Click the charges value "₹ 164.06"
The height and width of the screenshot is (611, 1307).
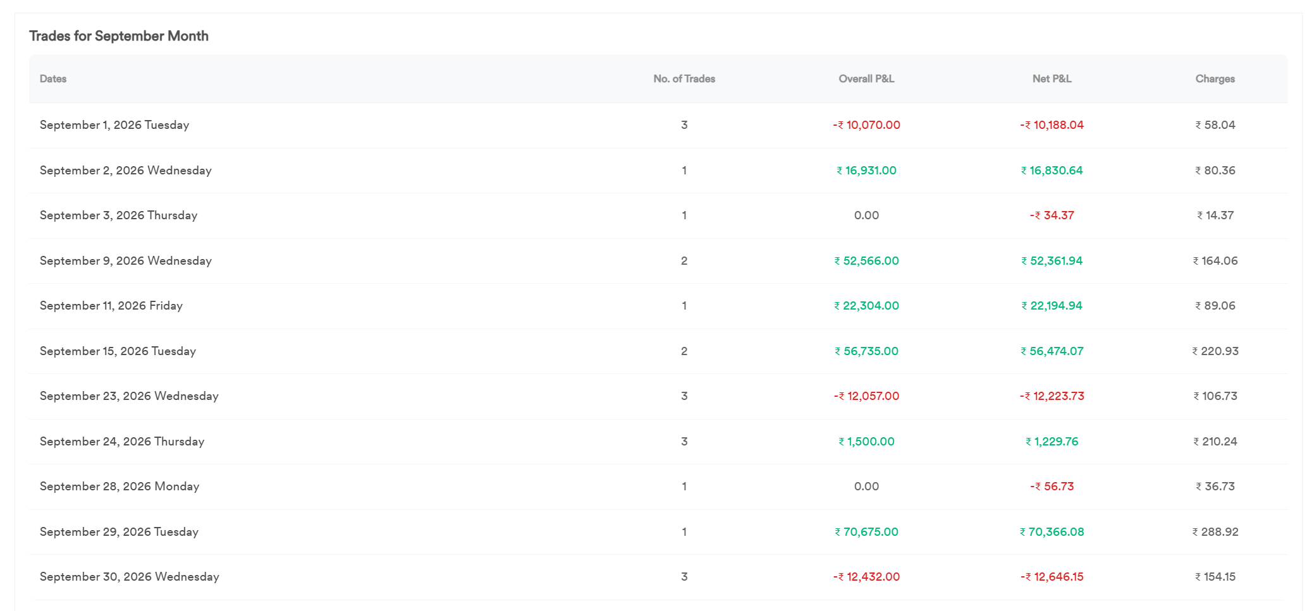[1215, 261]
